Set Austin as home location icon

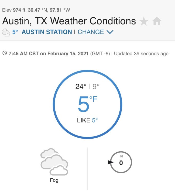(157, 21)
